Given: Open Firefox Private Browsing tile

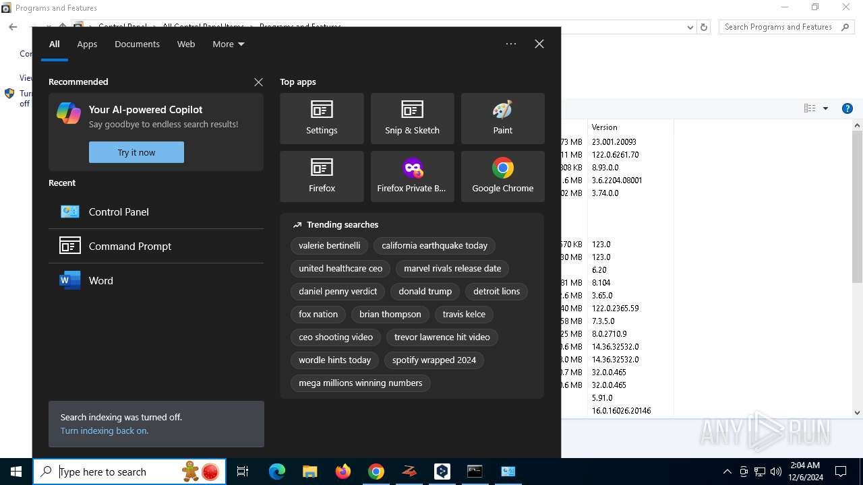Looking at the screenshot, I should tap(412, 176).
